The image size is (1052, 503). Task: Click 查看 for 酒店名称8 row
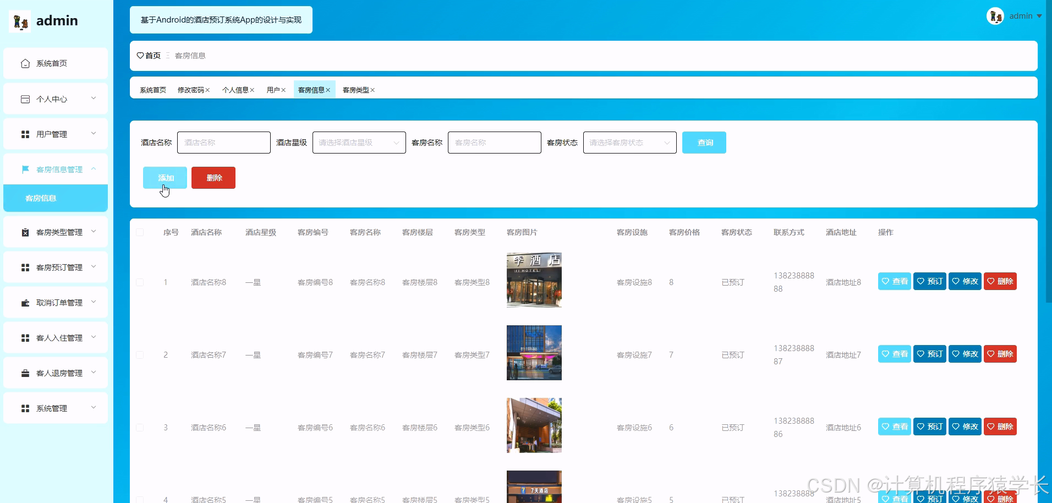[895, 281]
